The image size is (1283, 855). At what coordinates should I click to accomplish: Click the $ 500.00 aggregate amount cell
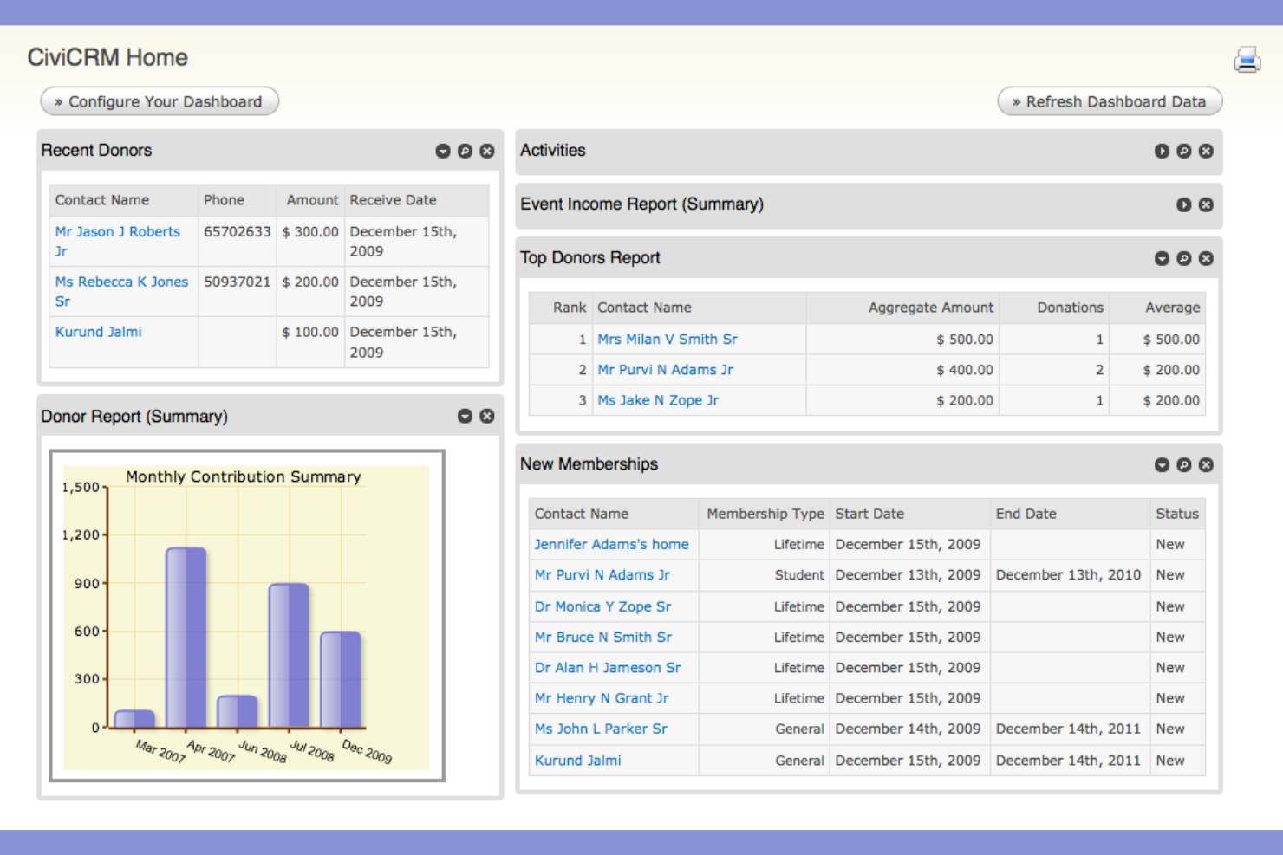(965, 340)
